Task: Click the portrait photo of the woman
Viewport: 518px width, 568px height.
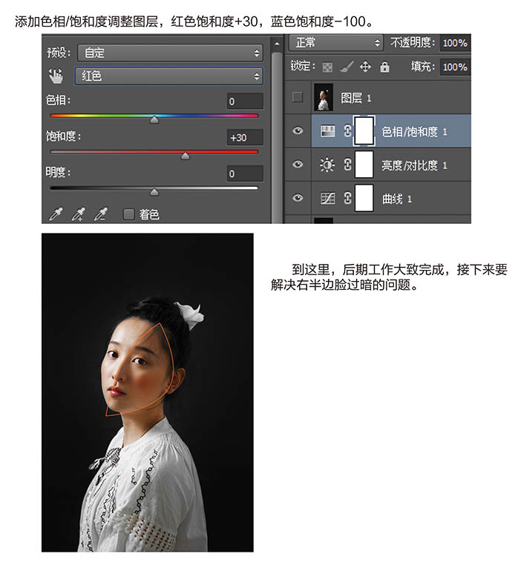Action: pyautogui.click(x=148, y=392)
